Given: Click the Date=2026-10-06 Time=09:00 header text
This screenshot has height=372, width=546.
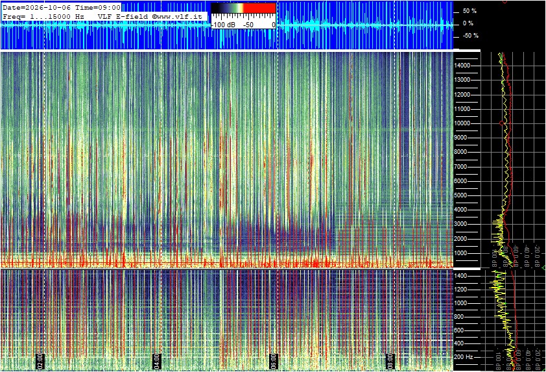Looking at the screenshot, I should [62, 7].
